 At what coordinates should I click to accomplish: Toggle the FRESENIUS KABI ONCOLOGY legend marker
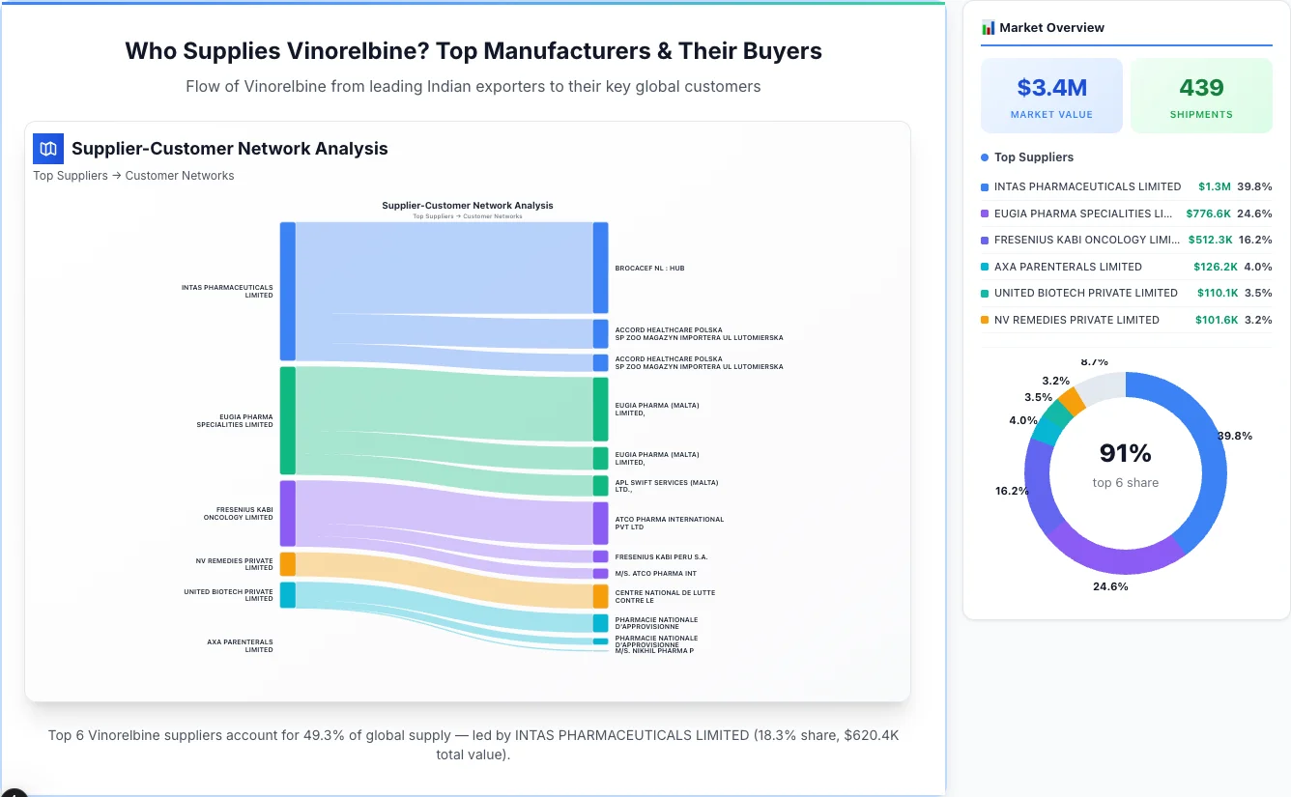coord(987,240)
